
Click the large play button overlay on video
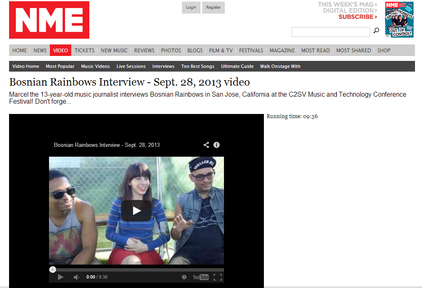136,211
